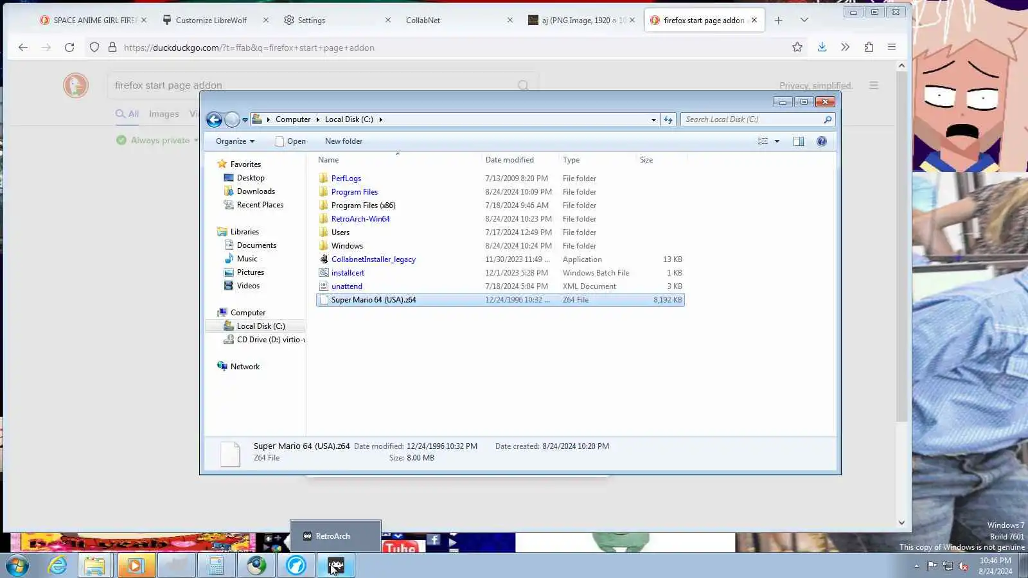Click the installcert batch file icon

[x=324, y=272]
